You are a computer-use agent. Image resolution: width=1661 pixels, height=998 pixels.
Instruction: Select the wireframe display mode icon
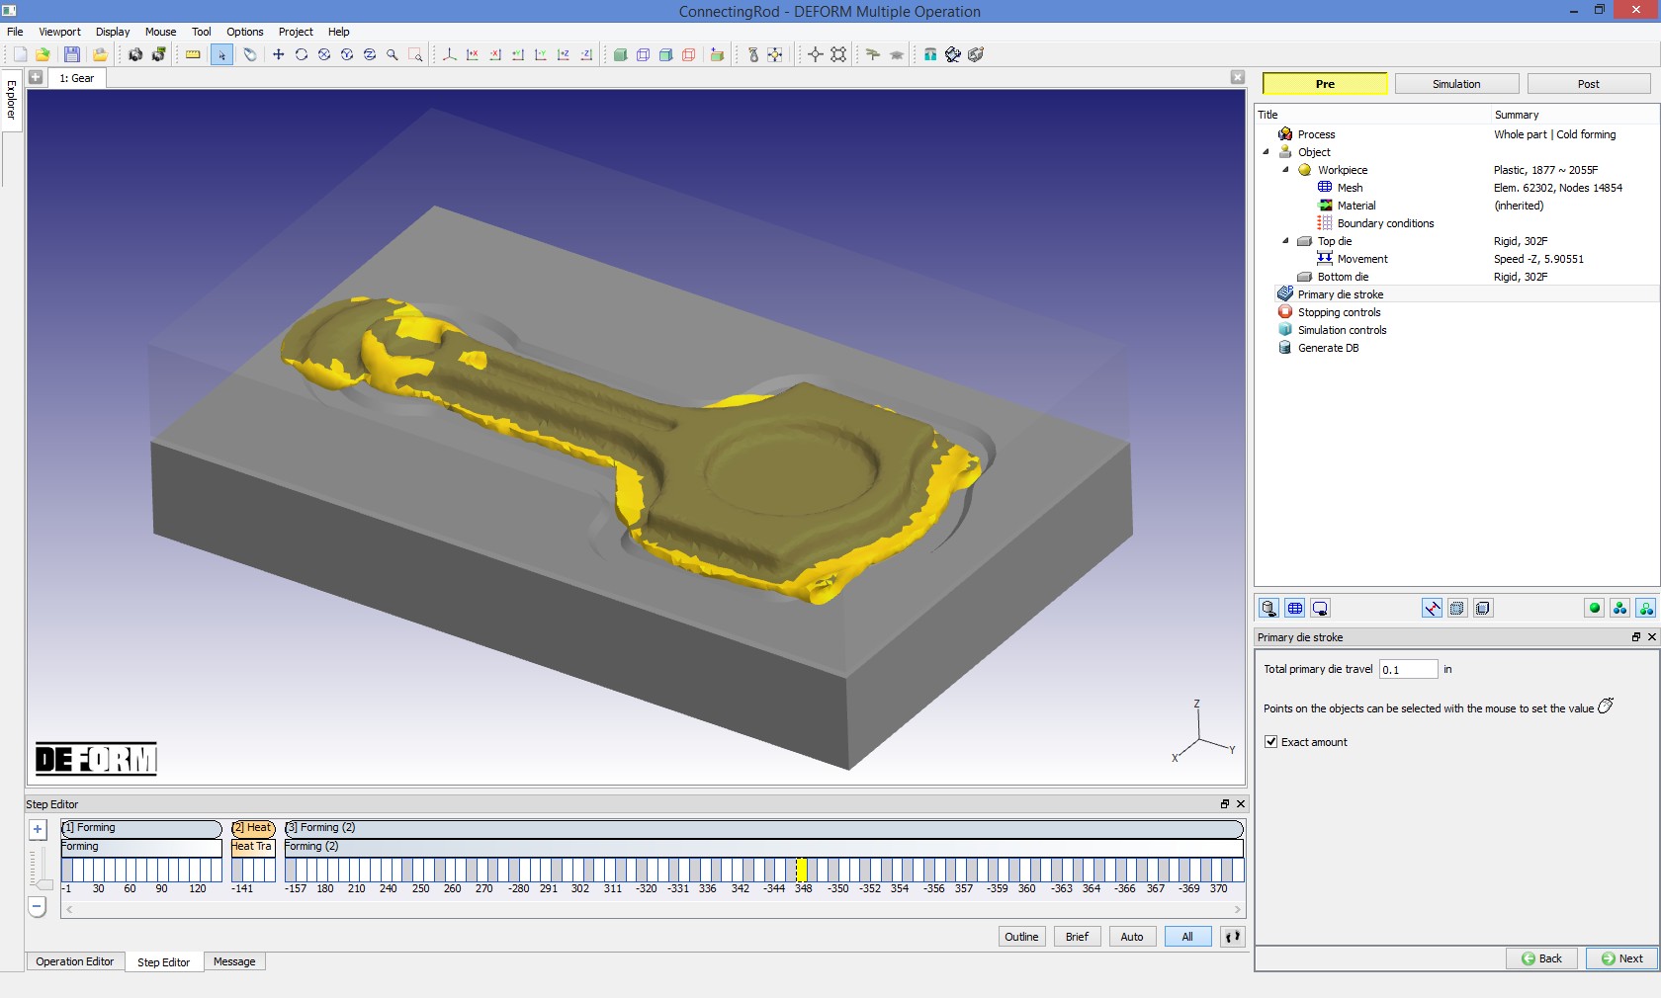pos(643,54)
